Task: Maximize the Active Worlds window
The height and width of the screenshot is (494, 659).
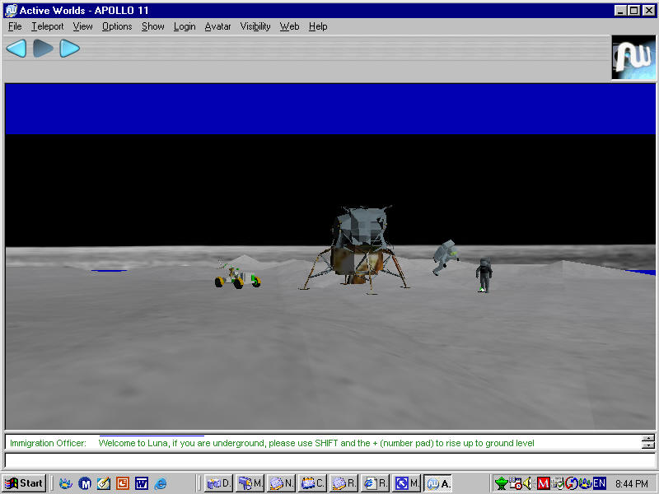Action: pos(634,10)
